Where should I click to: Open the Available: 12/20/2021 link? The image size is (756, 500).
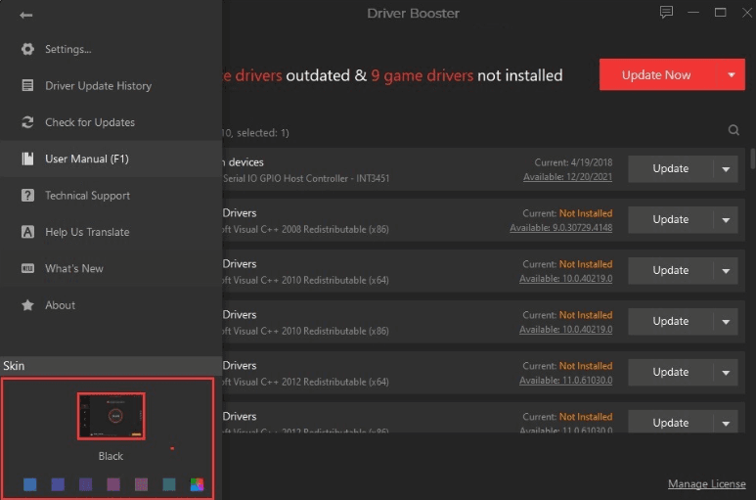[x=567, y=177]
